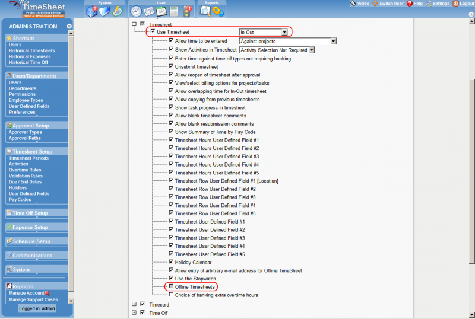Open the magnifier report icon under Reports
Screen dimensions: 475x319
[x=205, y=11]
